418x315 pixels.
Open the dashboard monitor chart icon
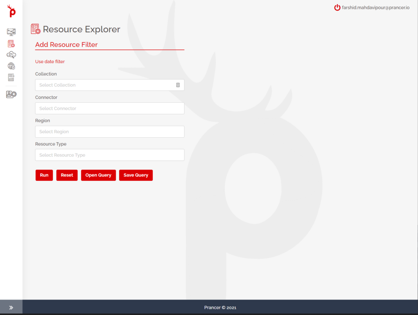(x=11, y=32)
